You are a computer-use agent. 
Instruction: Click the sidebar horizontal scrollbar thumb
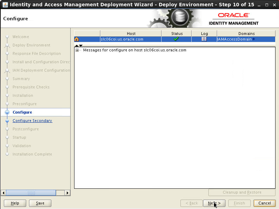click(x=31, y=193)
